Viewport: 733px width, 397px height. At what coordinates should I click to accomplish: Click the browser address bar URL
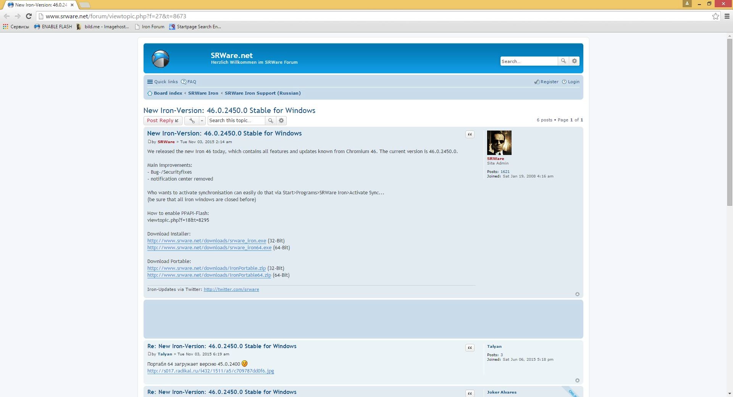click(116, 16)
